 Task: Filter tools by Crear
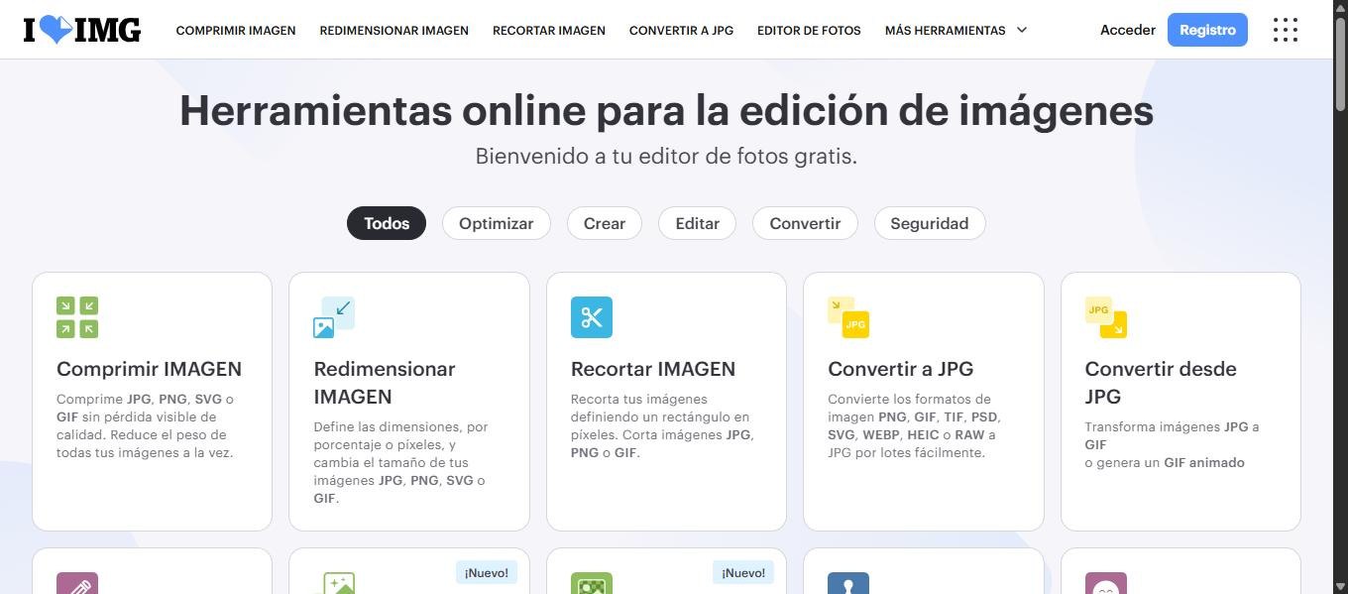(605, 223)
